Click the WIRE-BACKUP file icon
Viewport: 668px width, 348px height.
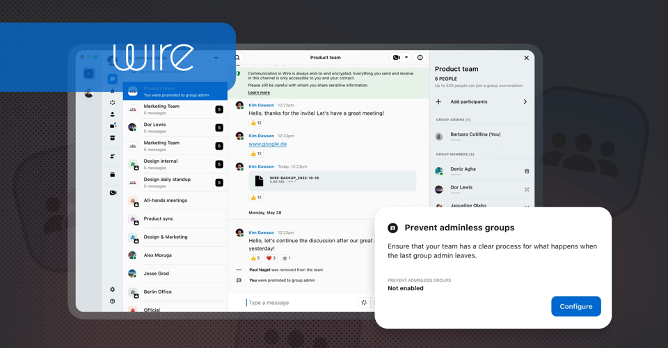click(x=259, y=180)
